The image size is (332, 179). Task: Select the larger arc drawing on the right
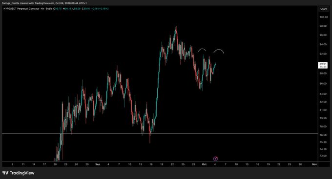click(x=219, y=51)
